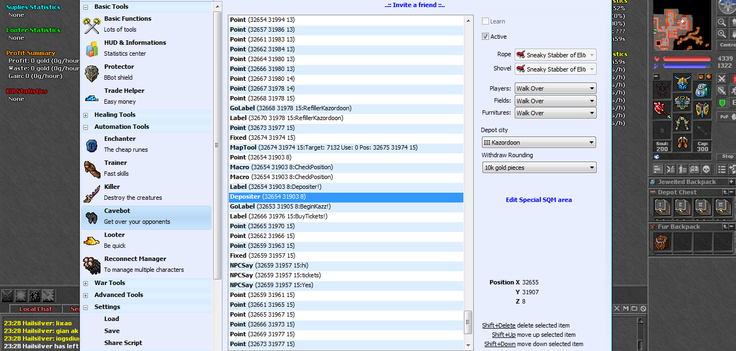Open the Trade Helper tool
The image size is (736, 351).
[x=124, y=91]
